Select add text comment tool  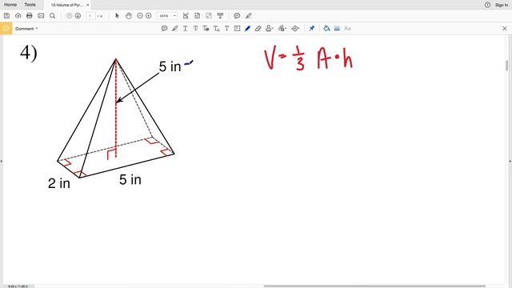click(x=226, y=29)
